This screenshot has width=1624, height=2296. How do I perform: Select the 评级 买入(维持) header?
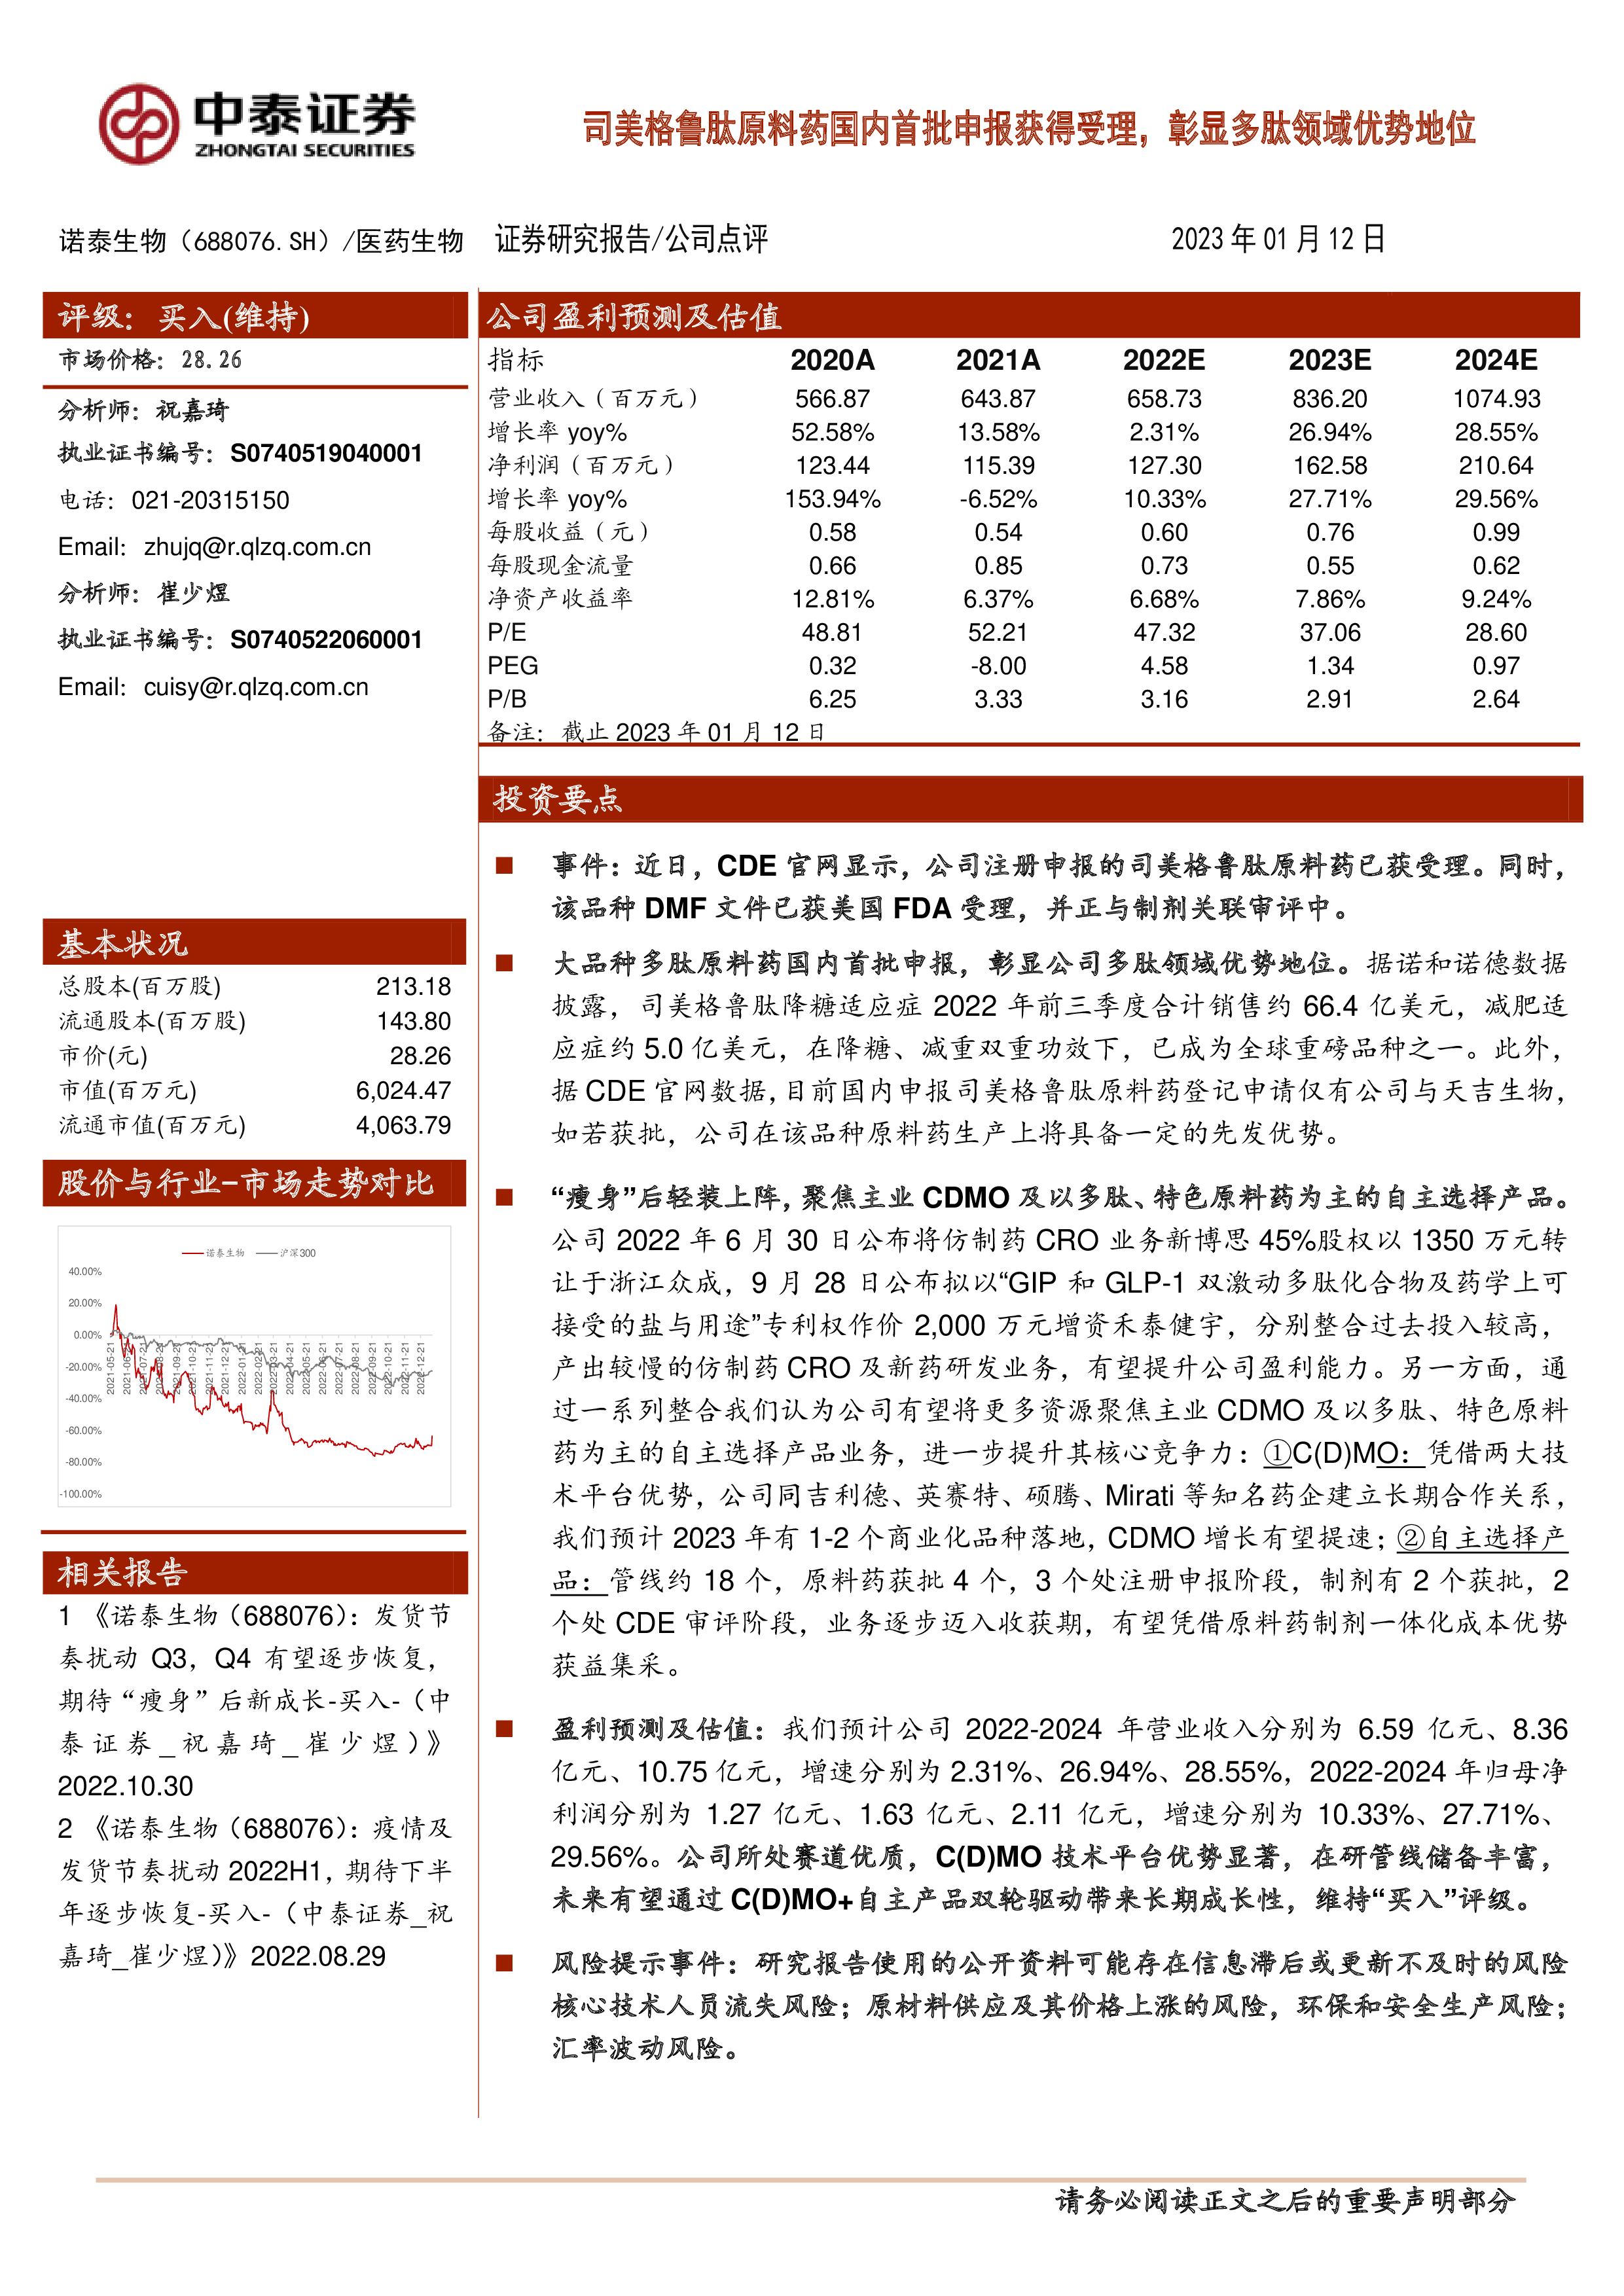click(184, 317)
